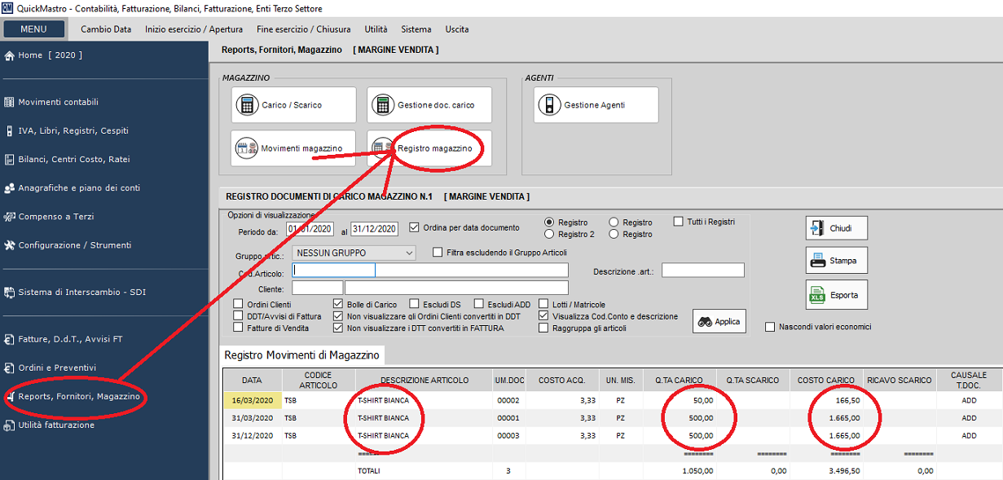Click the end date field 31/12/2020
The image size is (1003, 480).
coord(374,228)
